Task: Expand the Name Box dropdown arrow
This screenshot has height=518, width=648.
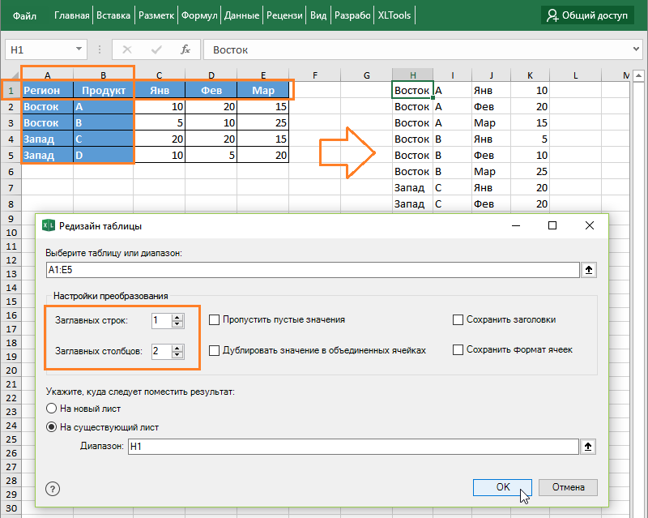Action: click(79, 49)
